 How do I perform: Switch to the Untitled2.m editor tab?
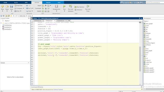coord(60,21)
